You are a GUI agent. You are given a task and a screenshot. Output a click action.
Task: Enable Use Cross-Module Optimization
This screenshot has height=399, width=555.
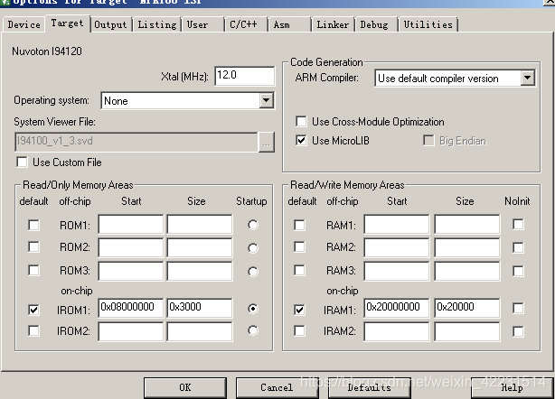[301, 122]
